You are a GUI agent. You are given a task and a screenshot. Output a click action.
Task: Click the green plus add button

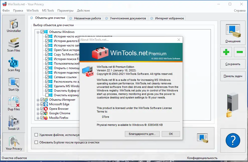tap(226, 52)
